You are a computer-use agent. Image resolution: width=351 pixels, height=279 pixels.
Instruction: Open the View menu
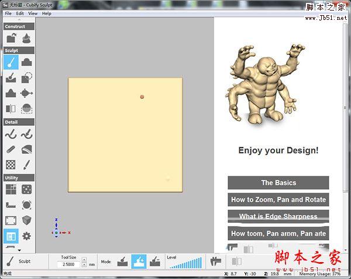click(33, 13)
